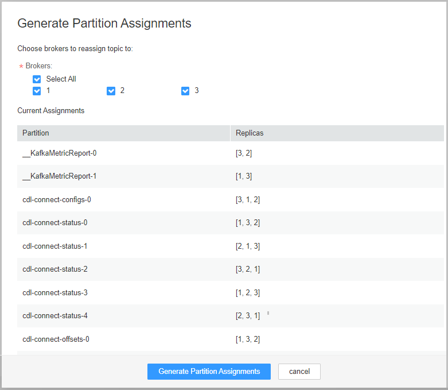Click the cancel button

coord(299,372)
